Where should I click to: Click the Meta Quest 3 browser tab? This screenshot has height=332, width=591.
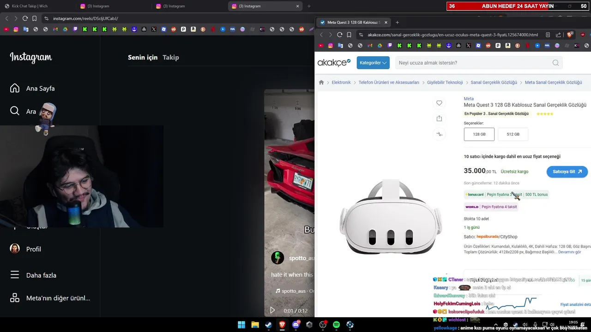click(x=354, y=22)
